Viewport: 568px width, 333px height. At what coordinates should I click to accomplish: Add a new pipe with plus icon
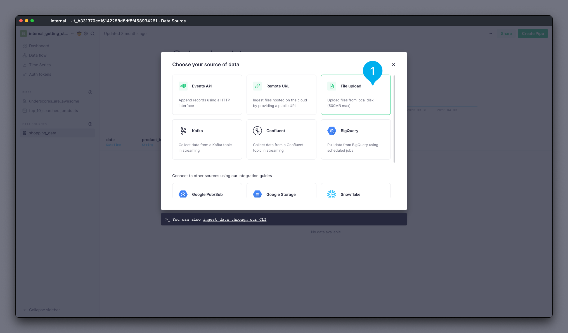point(90,92)
